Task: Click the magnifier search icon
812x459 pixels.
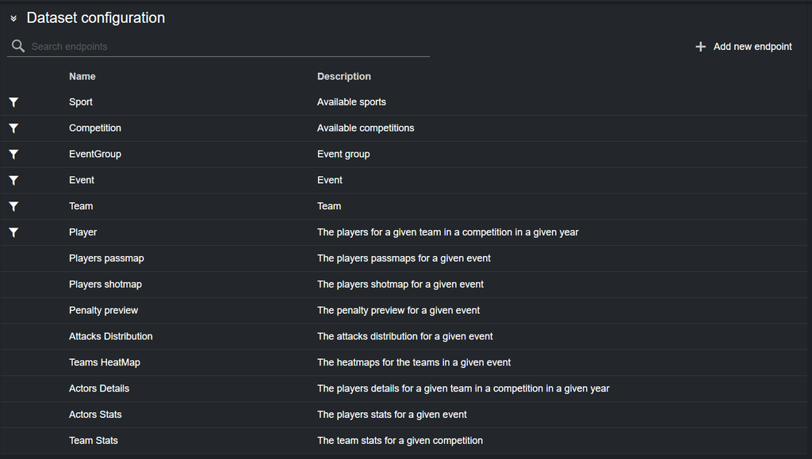Action: coord(18,47)
